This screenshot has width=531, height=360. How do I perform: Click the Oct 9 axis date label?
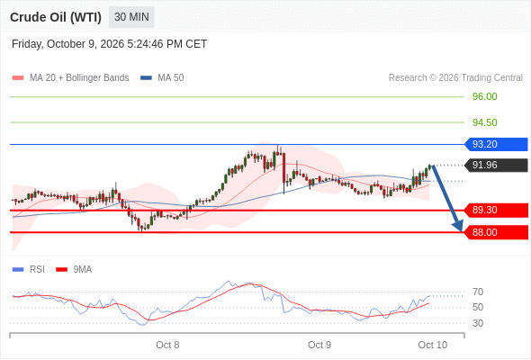pyautogui.click(x=319, y=345)
